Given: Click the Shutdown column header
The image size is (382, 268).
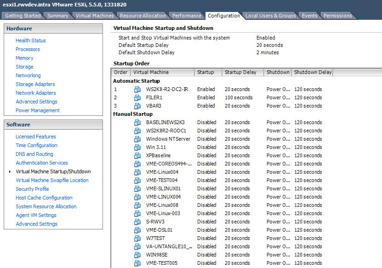Looking at the screenshot, I should click(x=278, y=72).
